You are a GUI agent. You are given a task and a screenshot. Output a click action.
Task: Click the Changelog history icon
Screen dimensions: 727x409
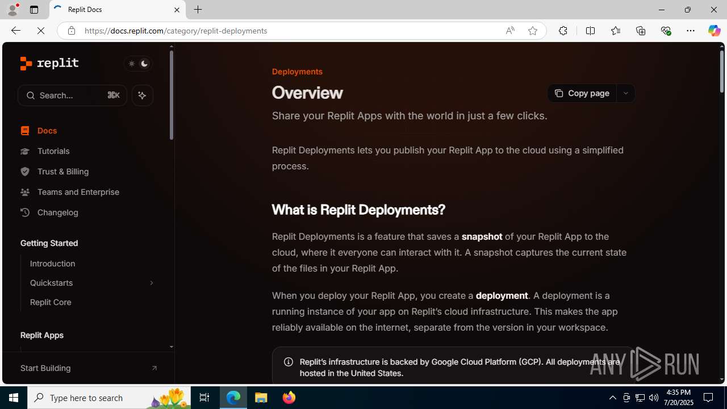point(25,212)
